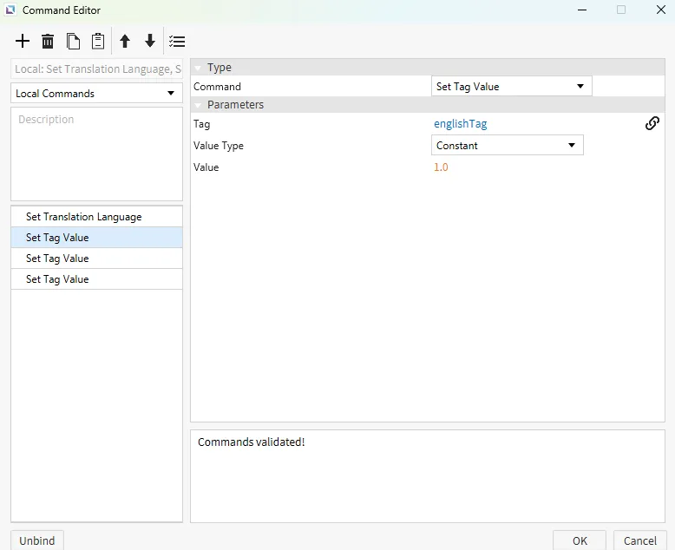Collapse the Type section
The image size is (675, 550).
point(198,68)
